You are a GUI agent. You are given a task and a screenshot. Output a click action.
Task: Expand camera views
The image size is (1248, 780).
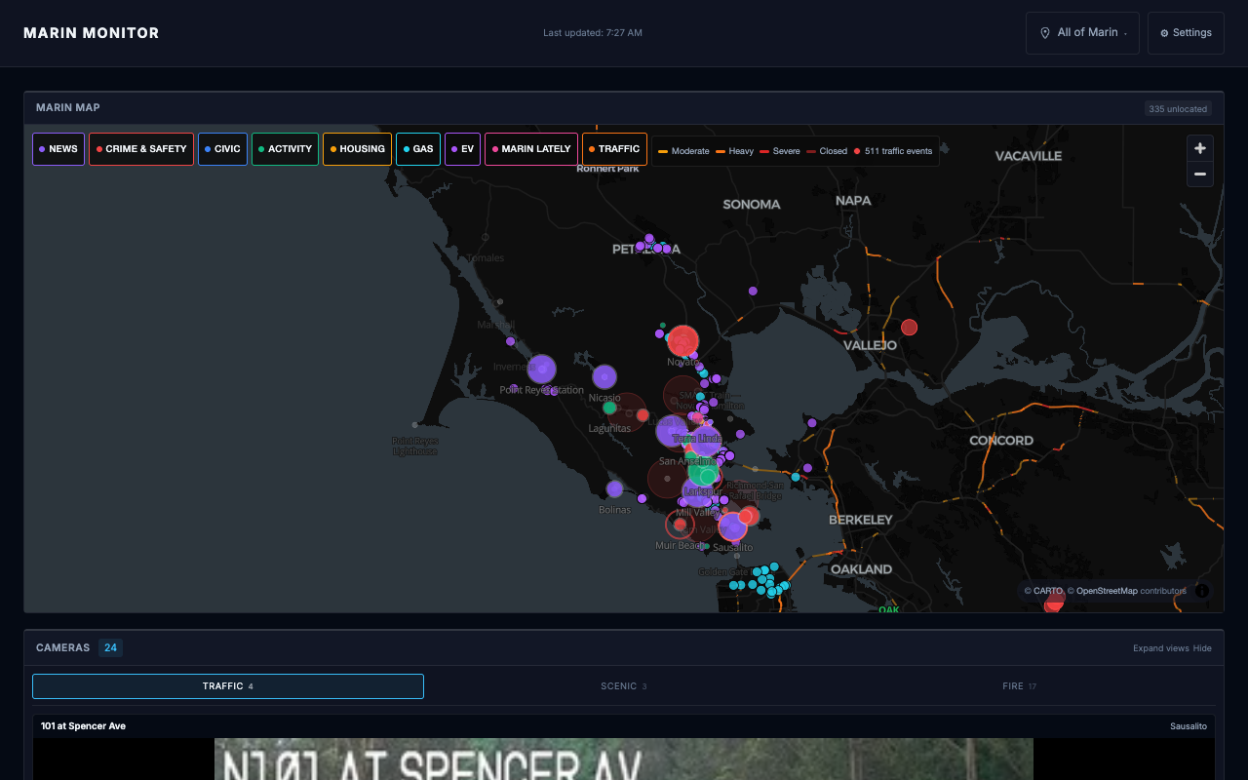1160,647
